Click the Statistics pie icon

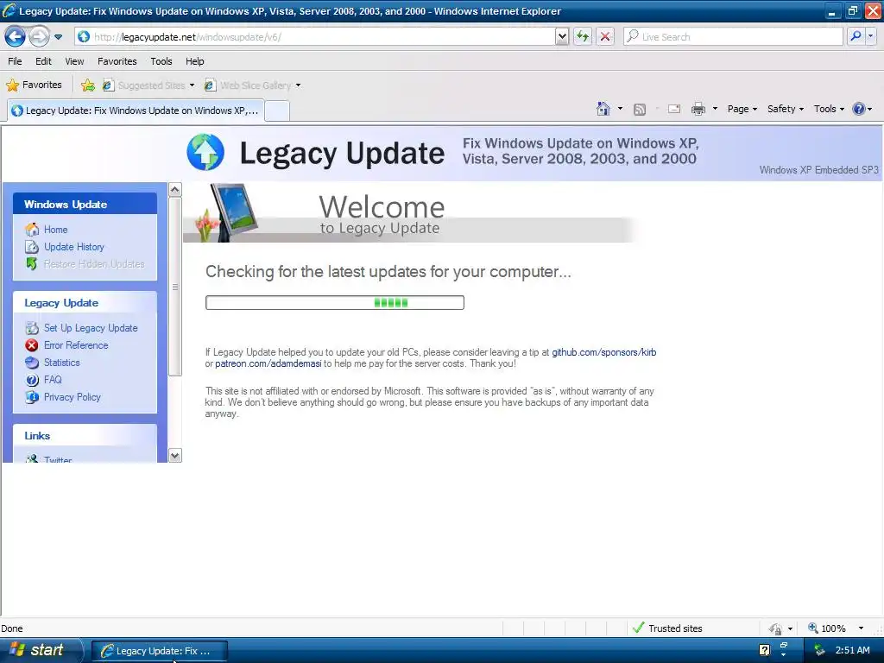(32, 363)
